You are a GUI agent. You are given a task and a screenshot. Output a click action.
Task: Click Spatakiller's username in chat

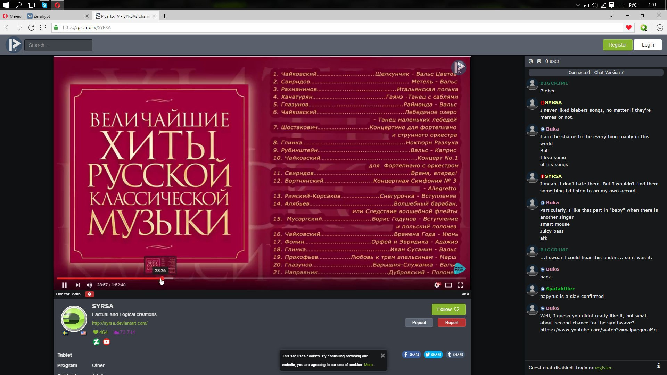560,289
